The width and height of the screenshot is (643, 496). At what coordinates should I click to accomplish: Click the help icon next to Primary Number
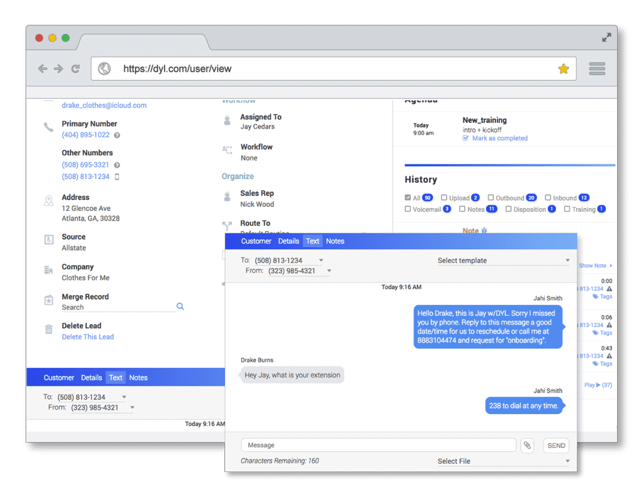pos(117,136)
